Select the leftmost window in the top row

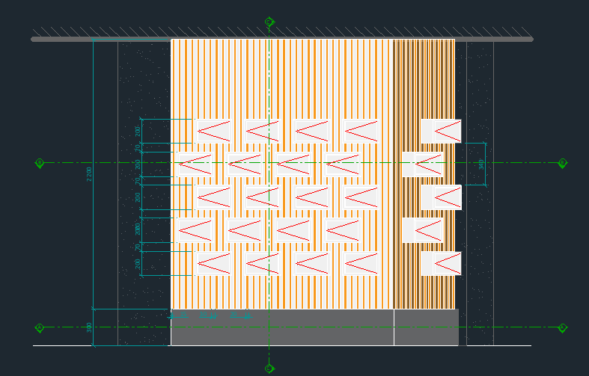[213, 131]
